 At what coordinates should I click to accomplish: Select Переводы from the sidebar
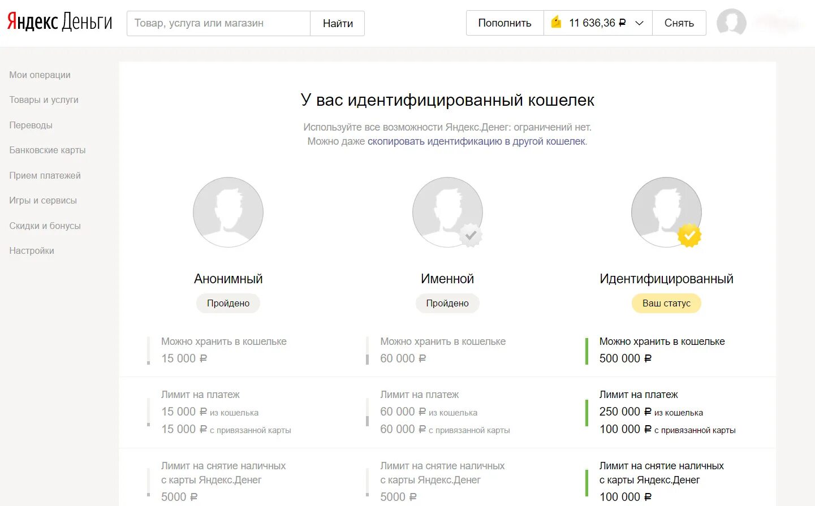pyautogui.click(x=31, y=125)
